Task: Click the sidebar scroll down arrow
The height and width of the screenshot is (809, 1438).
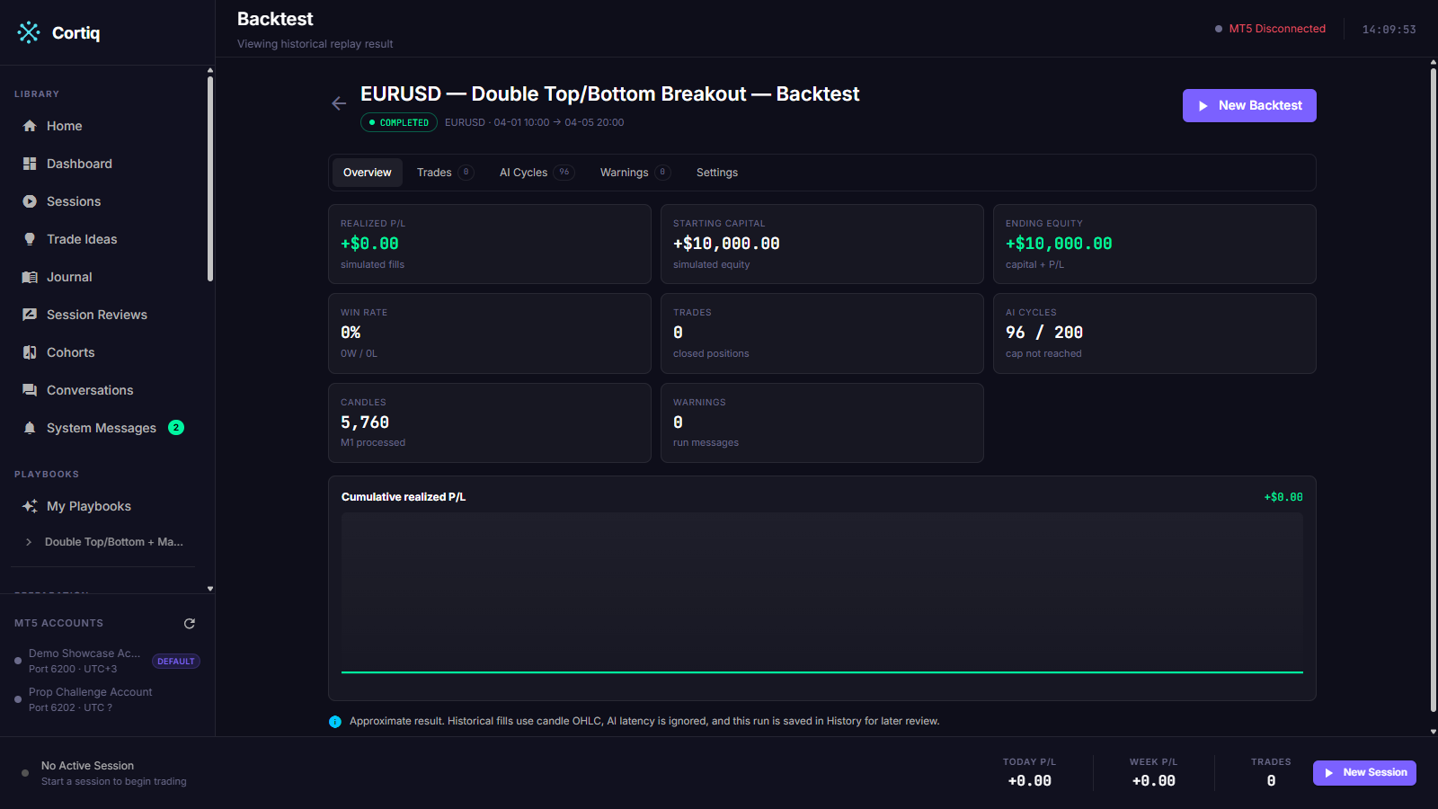Action: tap(210, 589)
